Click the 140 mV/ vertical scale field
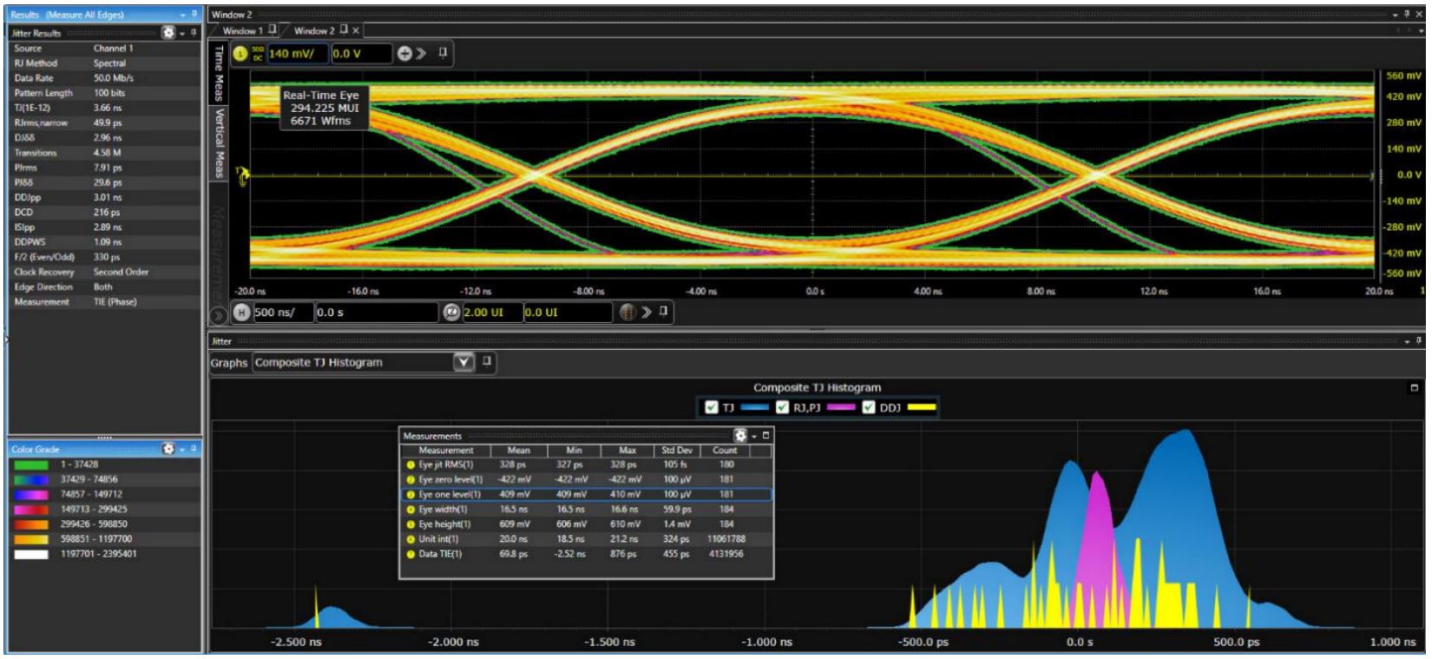The height and width of the screenshot is (659, 1432). tap(297, 54)
